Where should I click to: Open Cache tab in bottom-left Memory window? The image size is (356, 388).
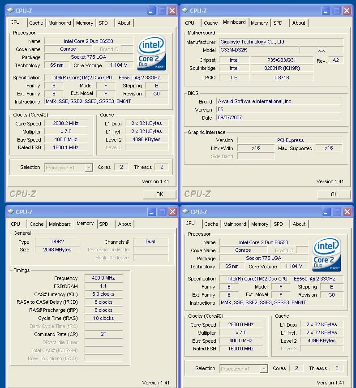pyautogui.click(x=37, y=224)
